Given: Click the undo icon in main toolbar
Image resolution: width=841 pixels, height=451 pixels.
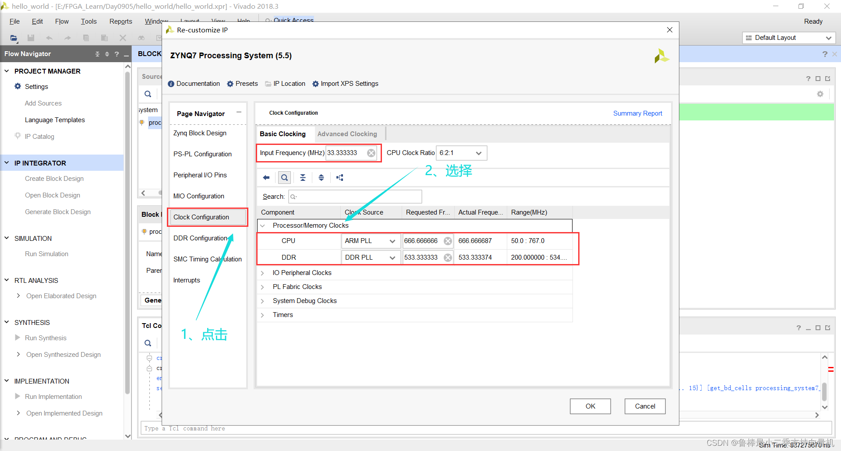Looking at the screenshot, I should pyautogui.click(x=49, y=38).
